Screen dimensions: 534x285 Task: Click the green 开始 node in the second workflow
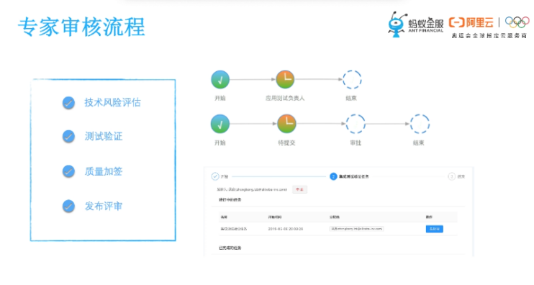click(x=220, y=124)
